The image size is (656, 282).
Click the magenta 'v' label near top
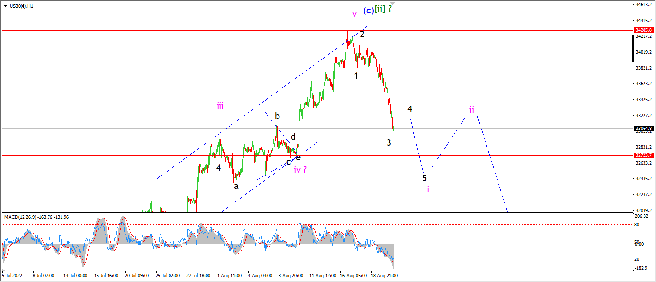click(354, 14)
